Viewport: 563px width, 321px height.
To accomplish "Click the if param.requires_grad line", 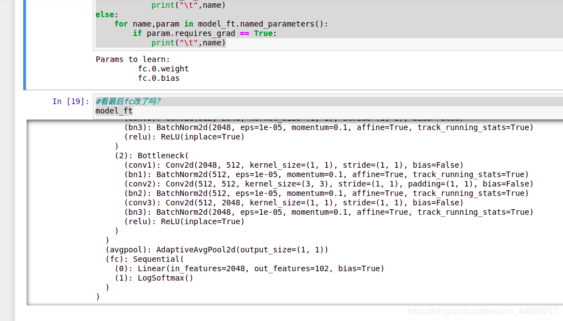I will (x=205, y=33).
